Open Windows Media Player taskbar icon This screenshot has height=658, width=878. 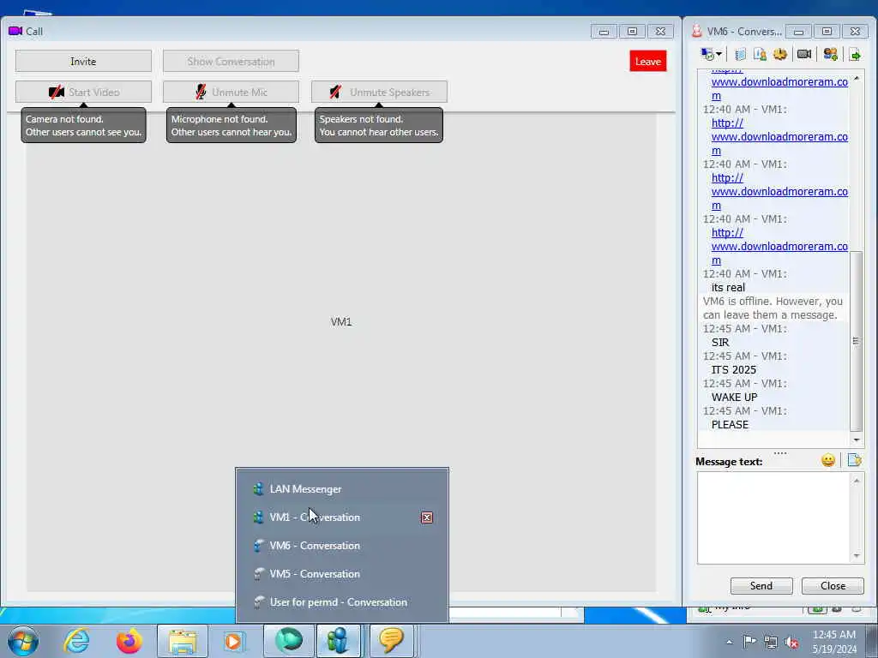[233, 641]
